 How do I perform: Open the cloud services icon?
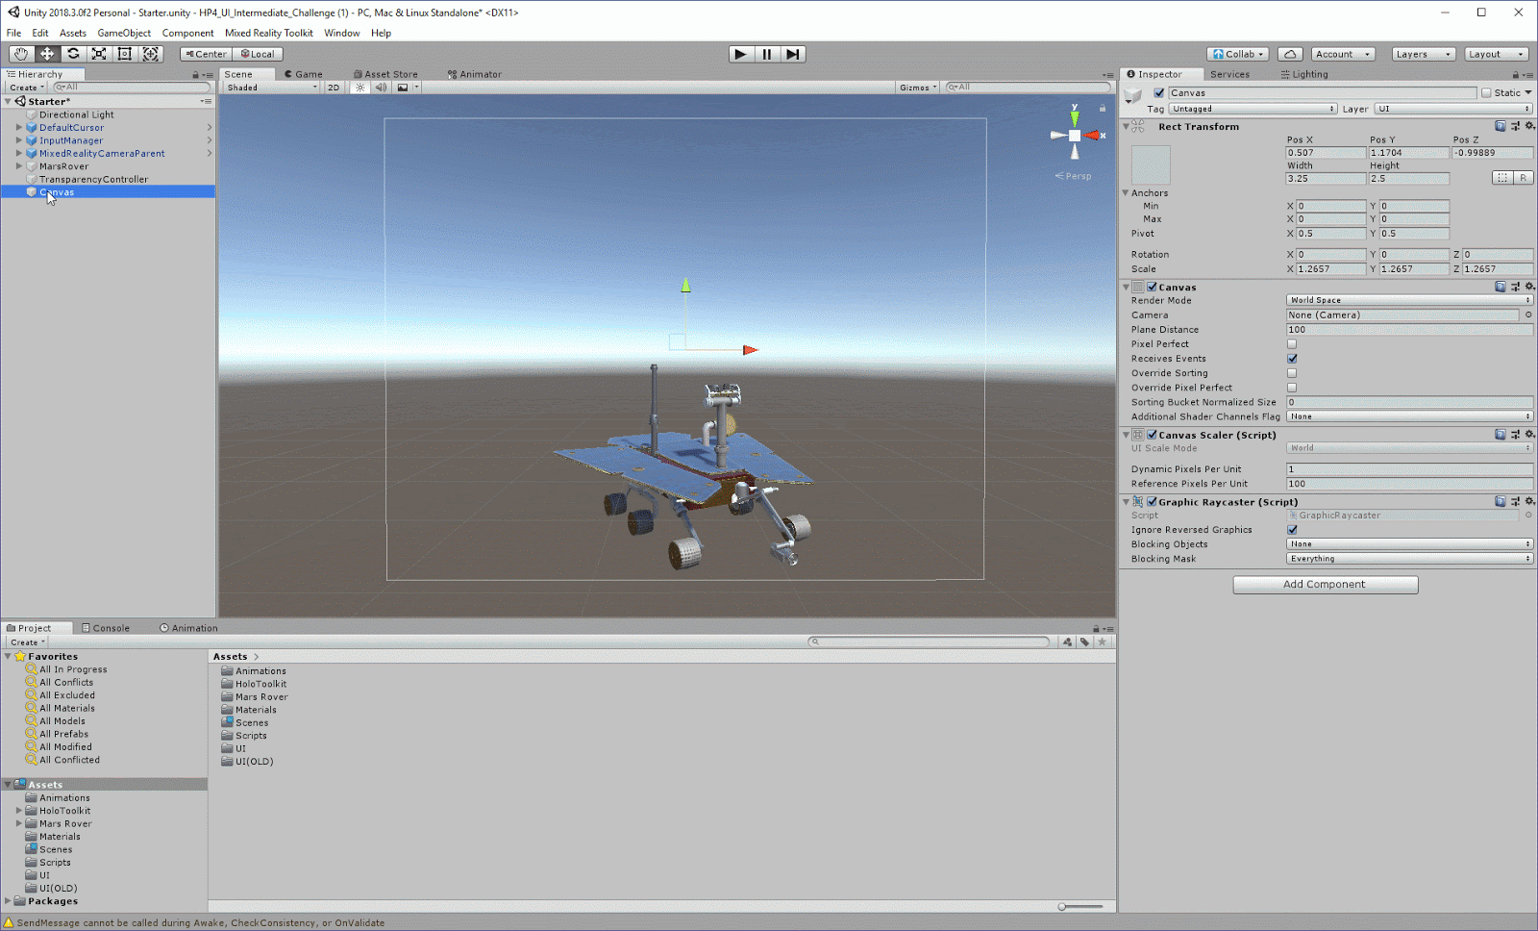(x=1291, y=54)
